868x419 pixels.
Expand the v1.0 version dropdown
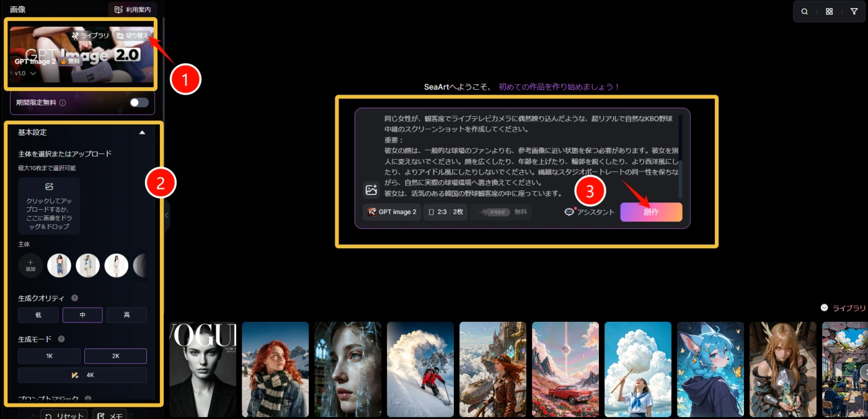coord(25,73)
